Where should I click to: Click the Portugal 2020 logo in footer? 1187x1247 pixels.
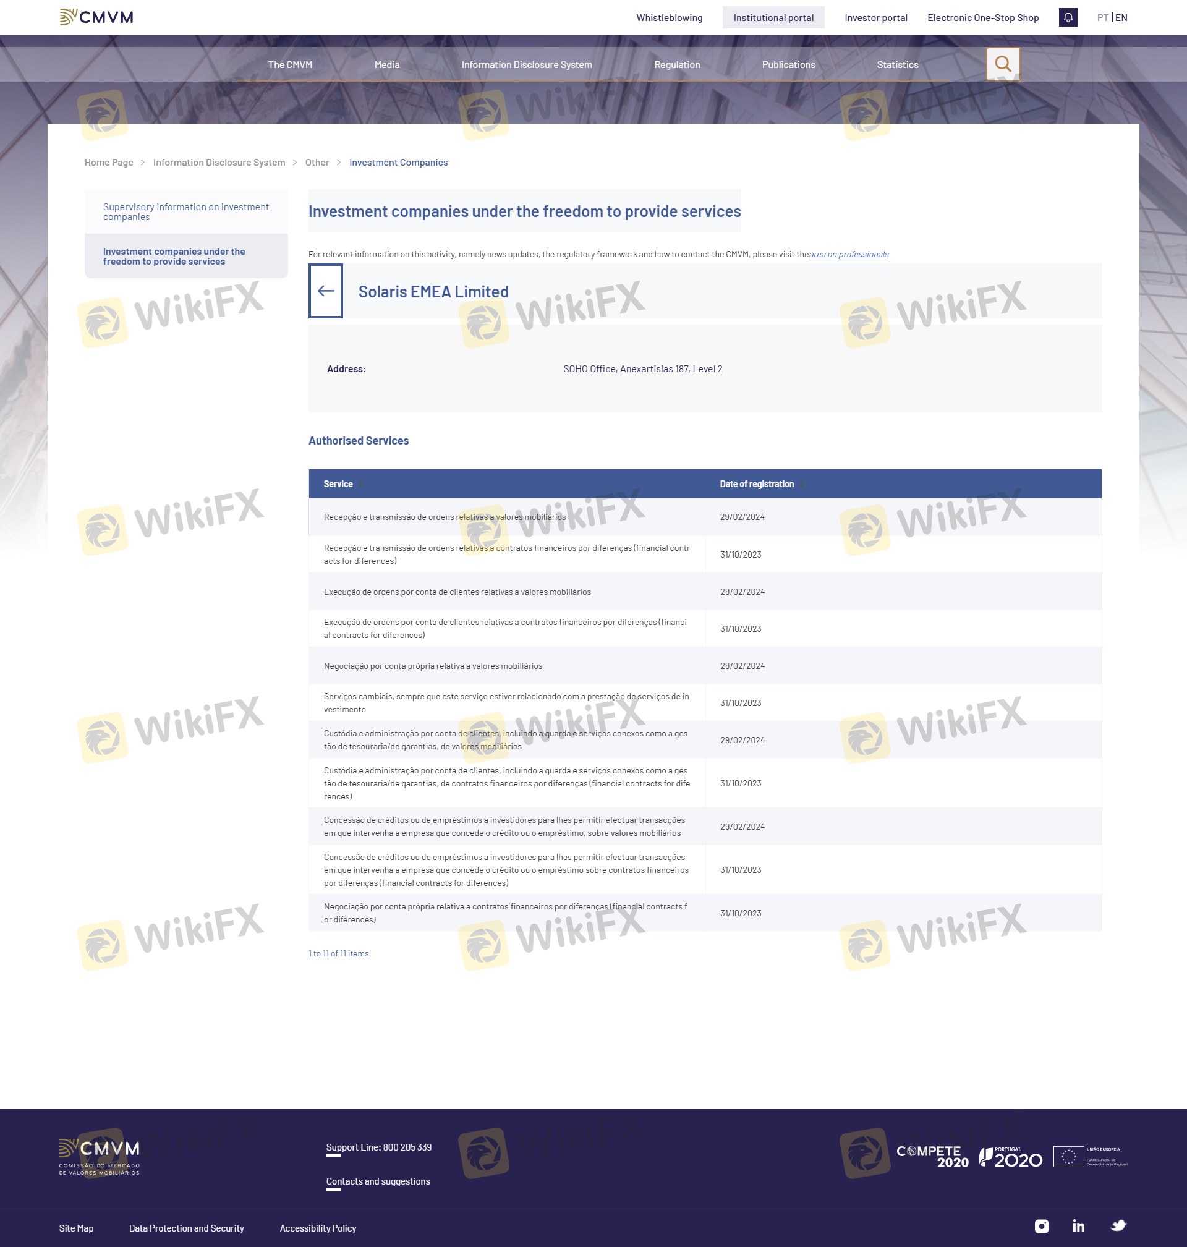coord(1010,1157)
